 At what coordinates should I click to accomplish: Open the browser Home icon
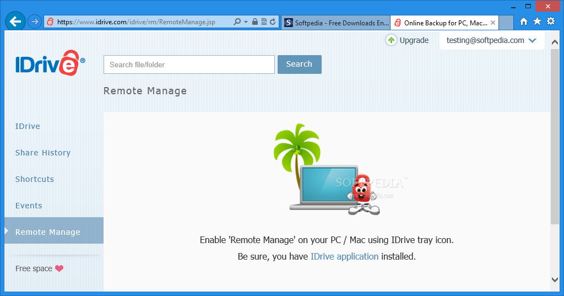pyautogui.click(x=524, y=21)
